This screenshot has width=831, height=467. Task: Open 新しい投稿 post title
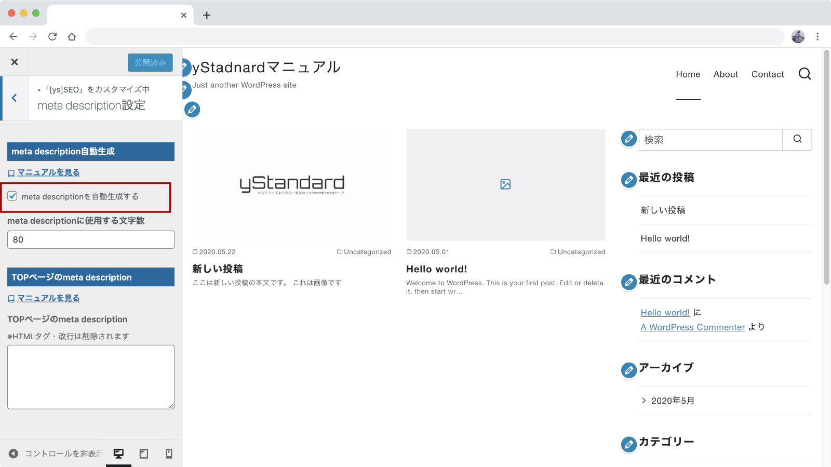pos(218,269)
